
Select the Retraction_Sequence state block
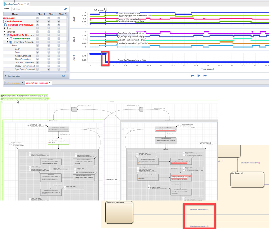(119, 212)
